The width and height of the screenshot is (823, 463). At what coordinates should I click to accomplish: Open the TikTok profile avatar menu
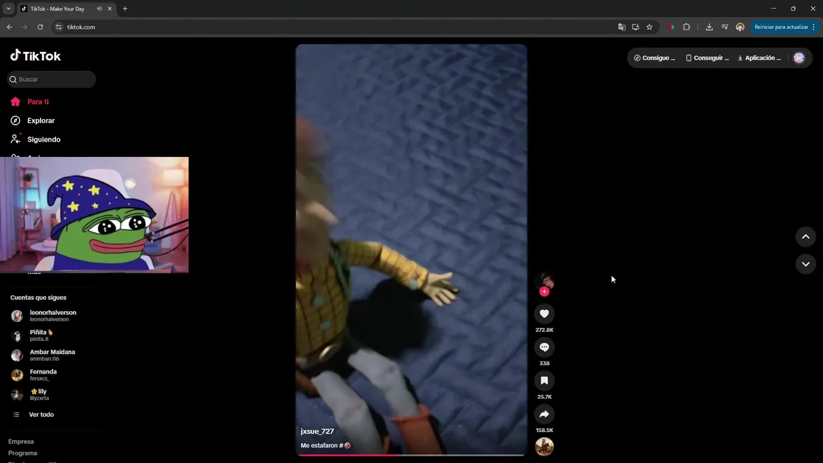pyautogui.click(x=799, y=58)
